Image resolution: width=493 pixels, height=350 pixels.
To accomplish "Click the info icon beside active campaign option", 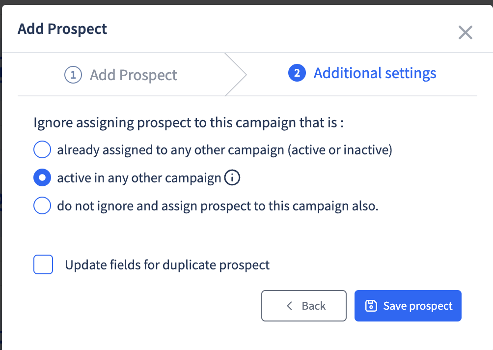I will point(232,178).
